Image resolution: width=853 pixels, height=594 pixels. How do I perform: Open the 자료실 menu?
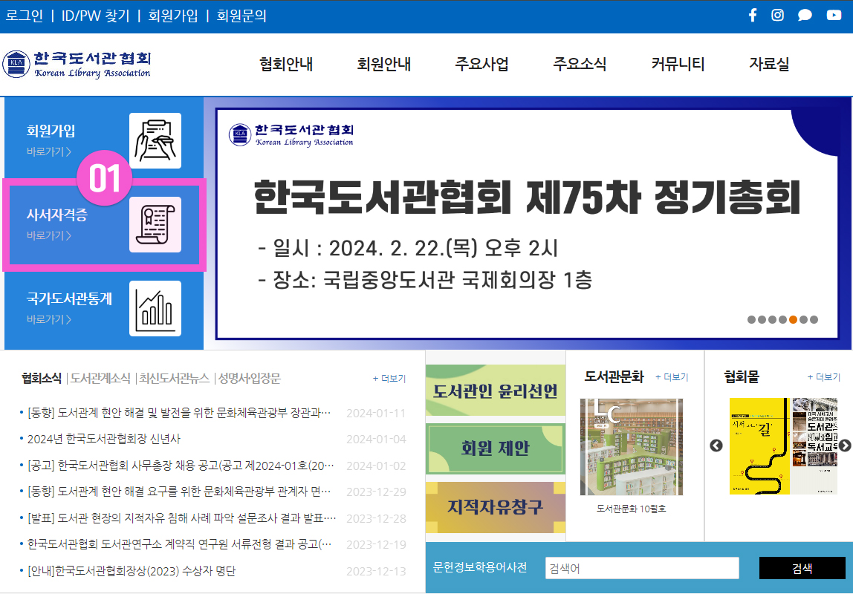(x=769, y=64)
